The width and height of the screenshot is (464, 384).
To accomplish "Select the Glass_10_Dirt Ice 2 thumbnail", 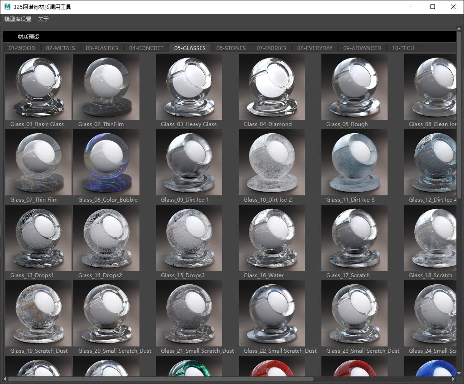I will coord(272,162).
